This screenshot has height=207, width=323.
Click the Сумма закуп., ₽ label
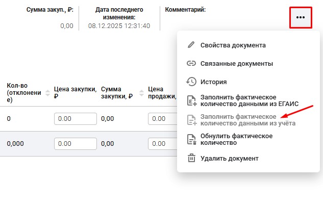pyautogui.click(x=50, y=10)
